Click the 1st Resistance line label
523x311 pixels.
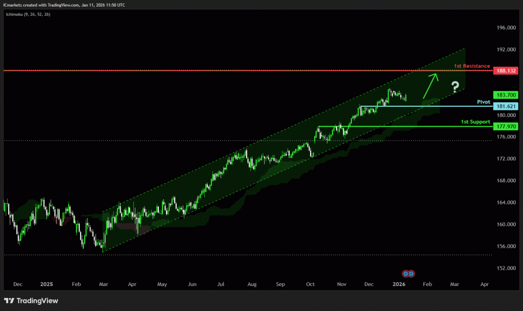click(472, 66)
